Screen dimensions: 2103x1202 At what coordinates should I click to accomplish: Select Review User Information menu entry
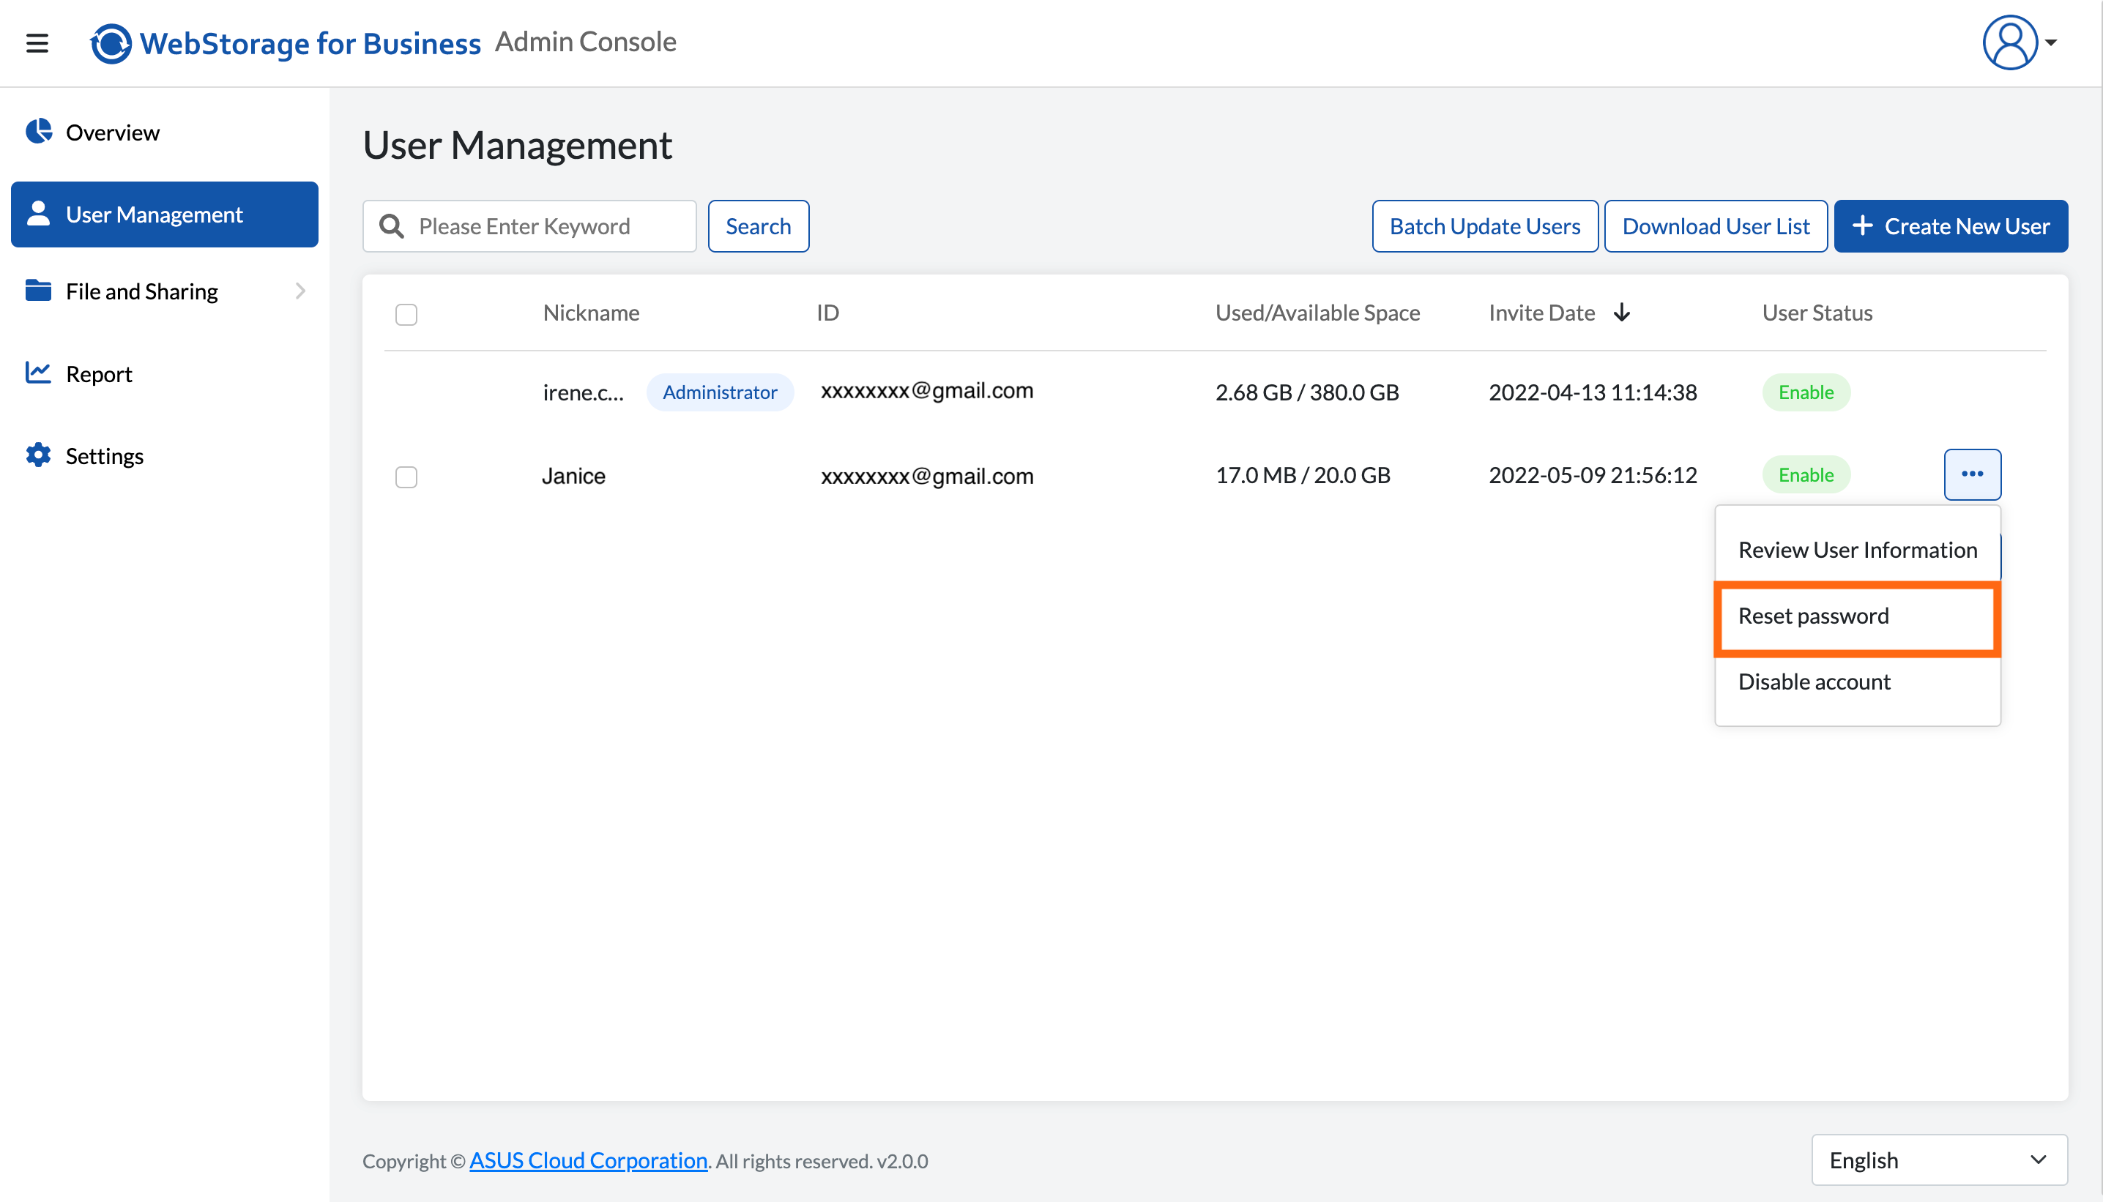(1857, 550)
